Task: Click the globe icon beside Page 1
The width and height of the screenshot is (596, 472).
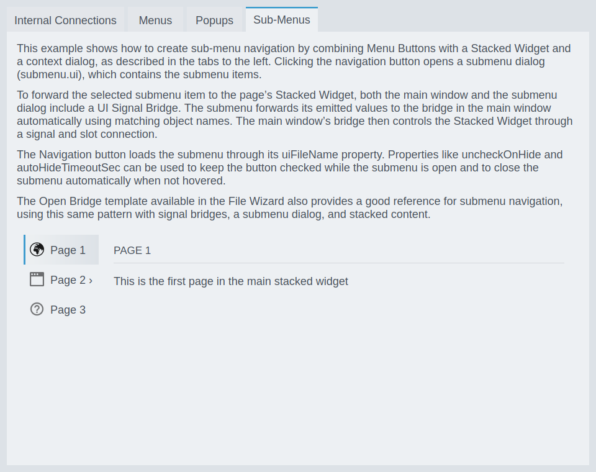Action: 37,250
